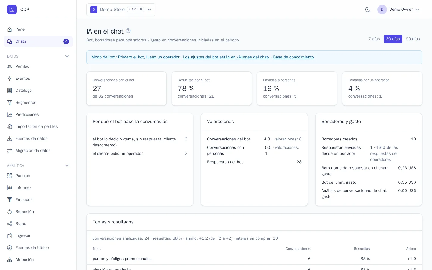432x270 pixels.
Task: Click the Conversaciones con el bot card
Action: 127,88
